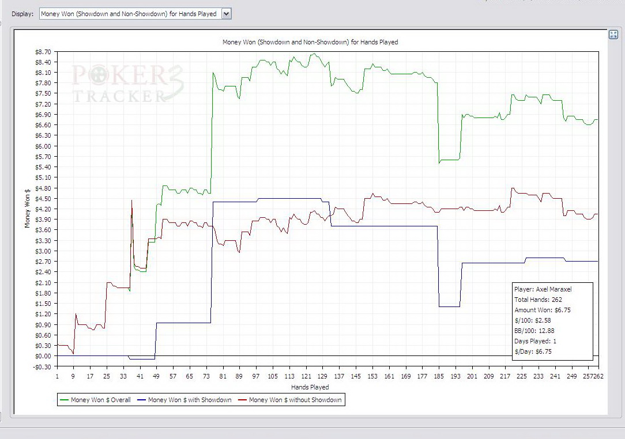Viewport: 625px width, 439px height.
Task: Click the Money Won $ y-axis label
Action: point(27,206)
